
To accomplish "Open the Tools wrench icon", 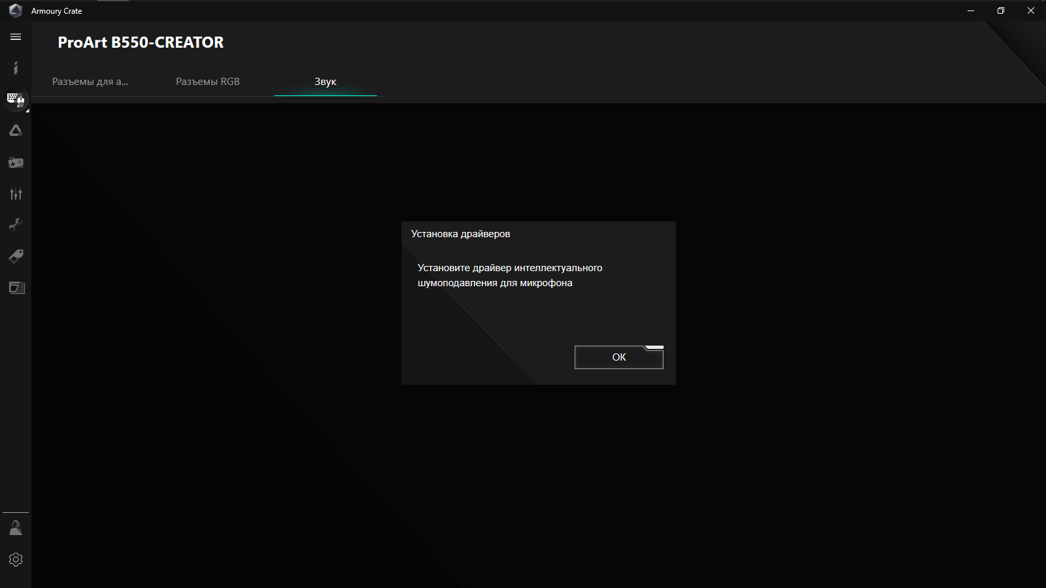I will tap(16, 225).
